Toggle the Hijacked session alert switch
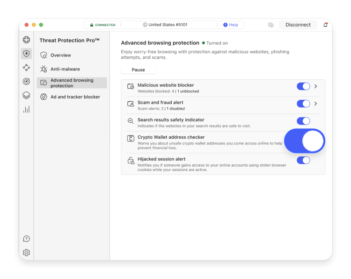 (x=303, y=160)
